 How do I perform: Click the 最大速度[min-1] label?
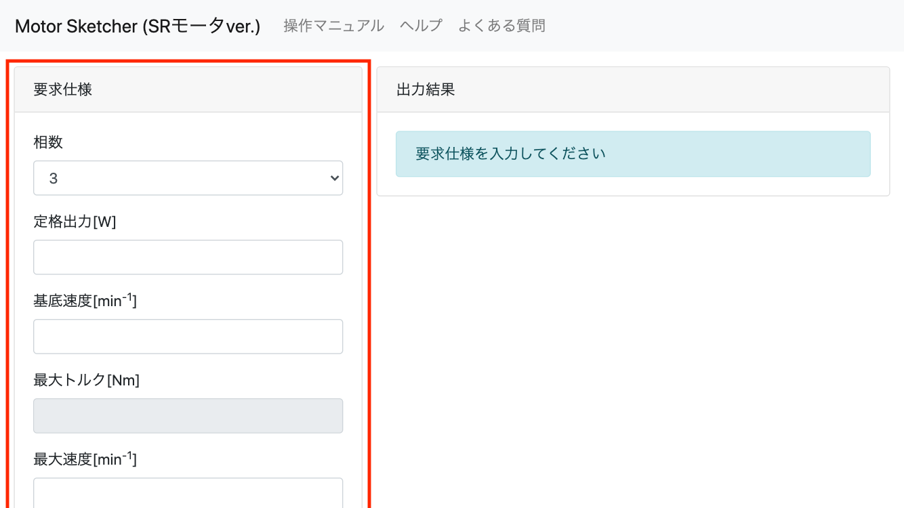[x=85, y=459]
